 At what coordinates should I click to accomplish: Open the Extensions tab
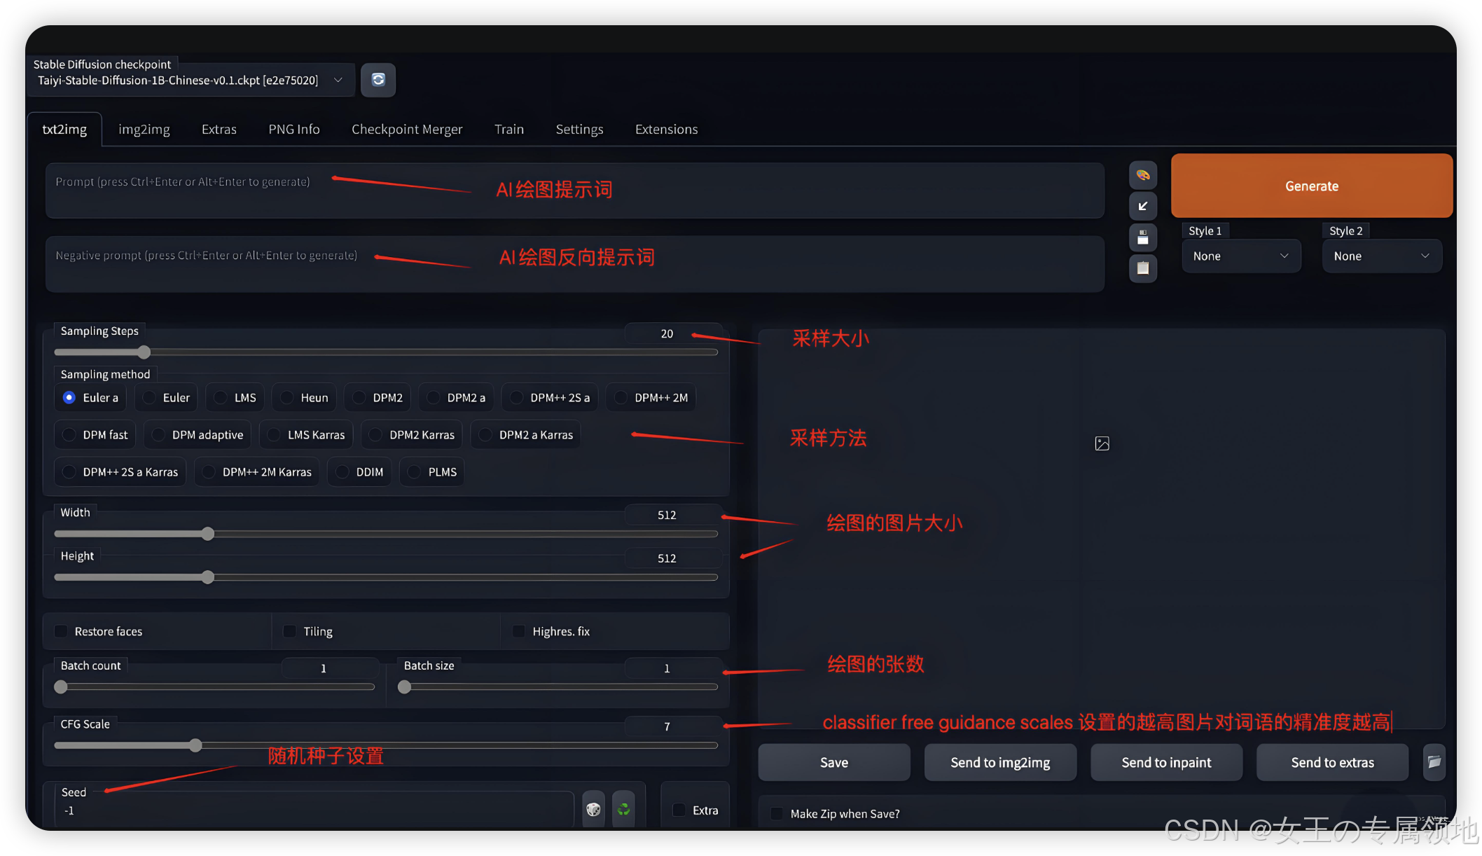666,130
